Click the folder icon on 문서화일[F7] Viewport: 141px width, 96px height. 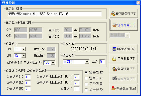tap(114, 59)
